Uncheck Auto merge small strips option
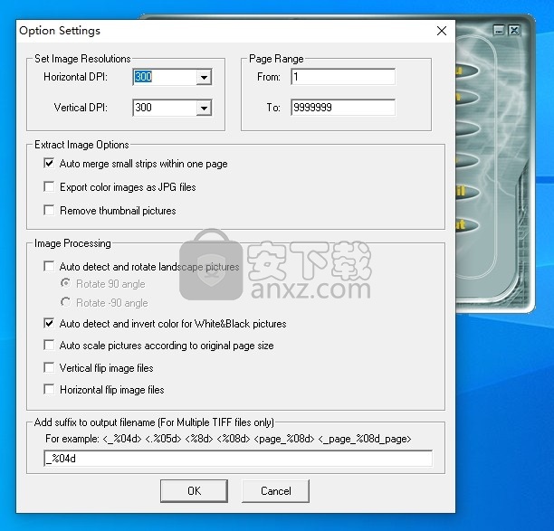554x531 pixels. [x=49, y=165]
